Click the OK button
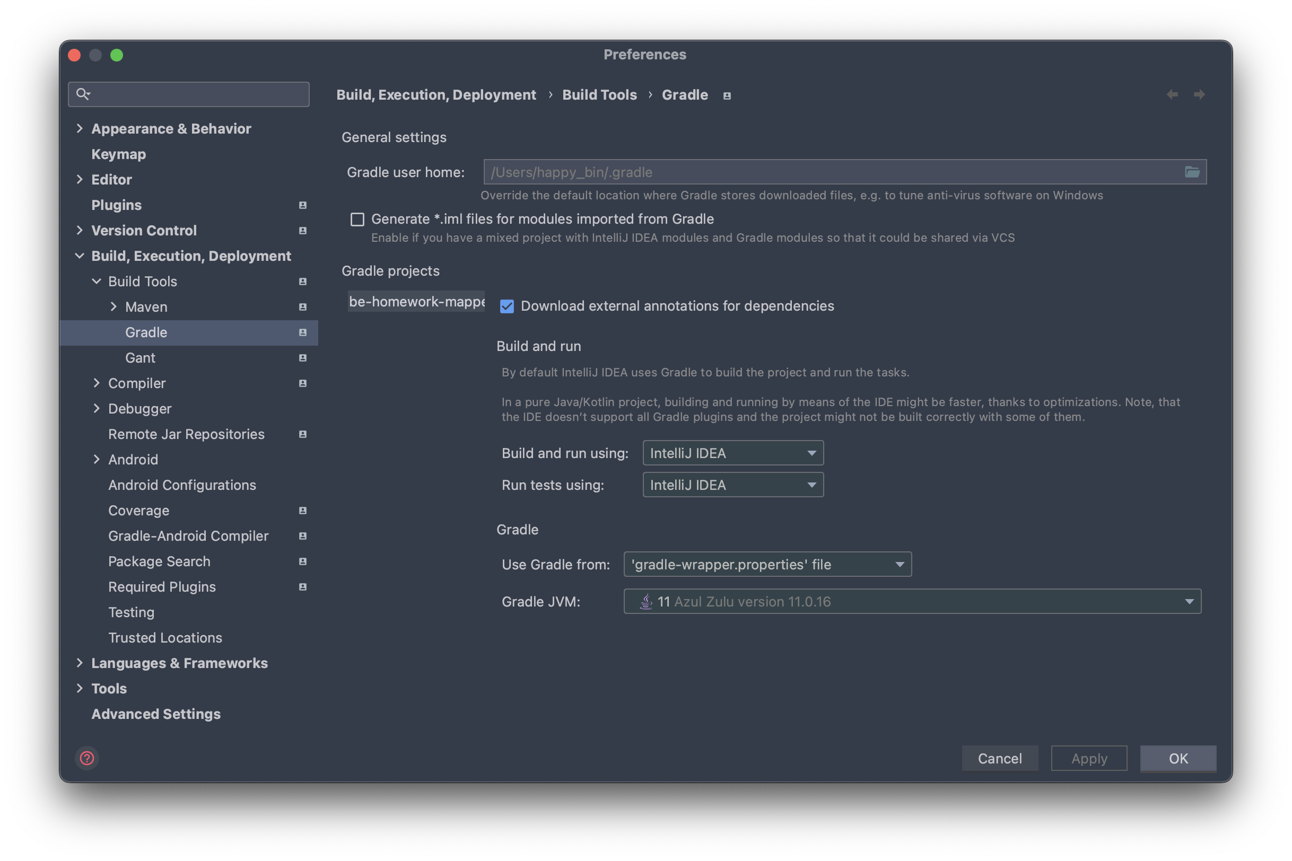The height and width of the screenshot is (861, 1292). click(x=1178, y=758)
